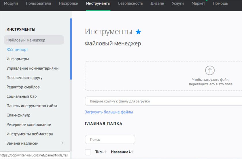Click the drag-and-drop file upload area

pos(163,76)
